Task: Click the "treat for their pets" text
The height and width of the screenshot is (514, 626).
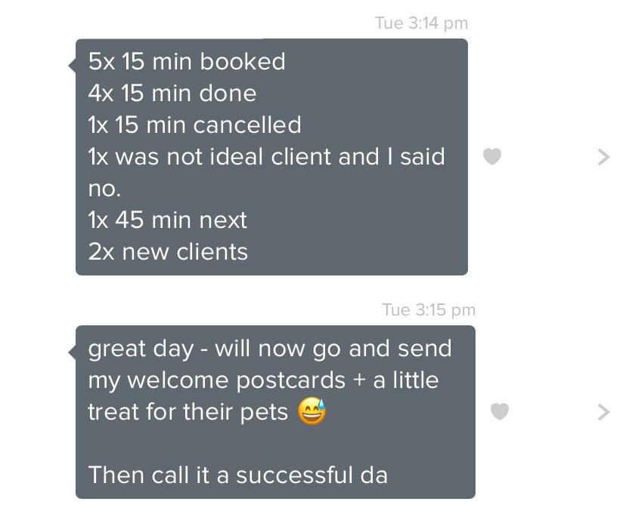Action: tap(187, 411)
